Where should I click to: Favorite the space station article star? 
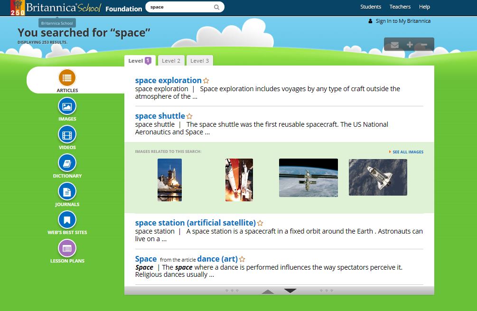click(x=260, y=223)
